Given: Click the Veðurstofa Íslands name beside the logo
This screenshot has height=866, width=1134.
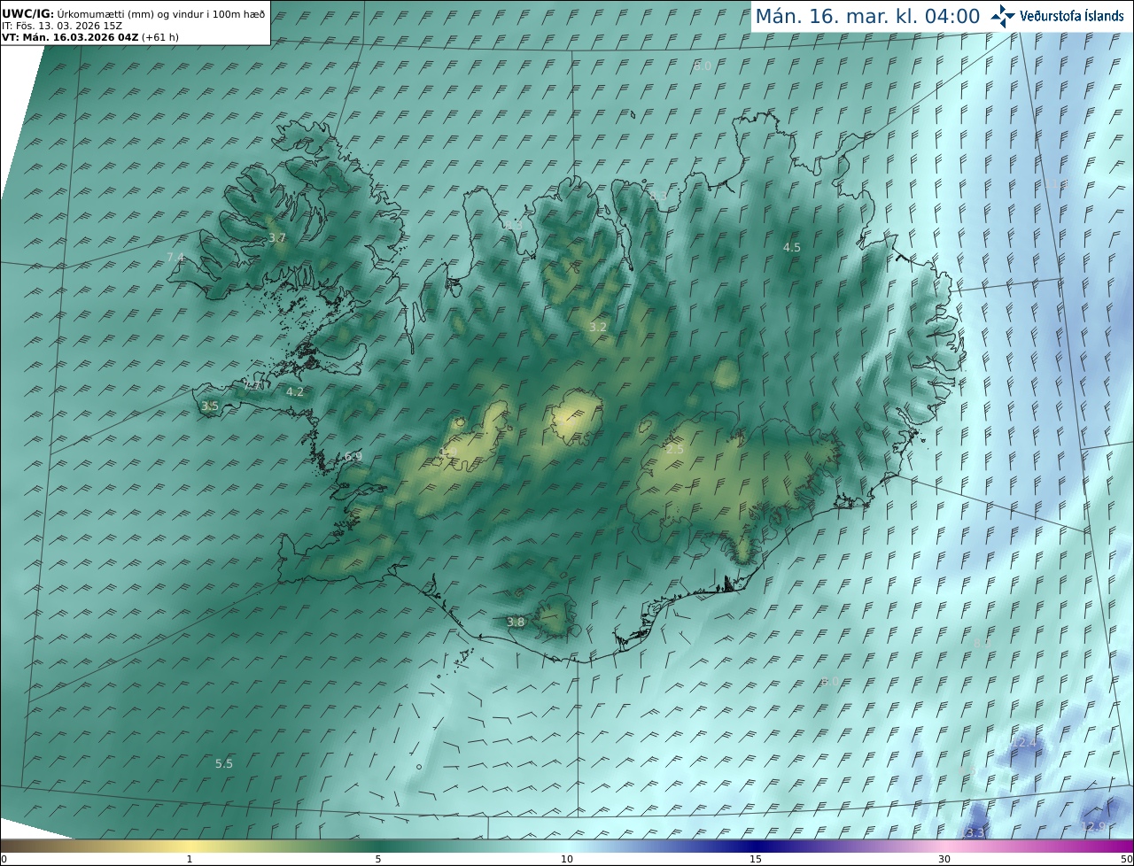Looking at the screenshot, I should 1072,16.
